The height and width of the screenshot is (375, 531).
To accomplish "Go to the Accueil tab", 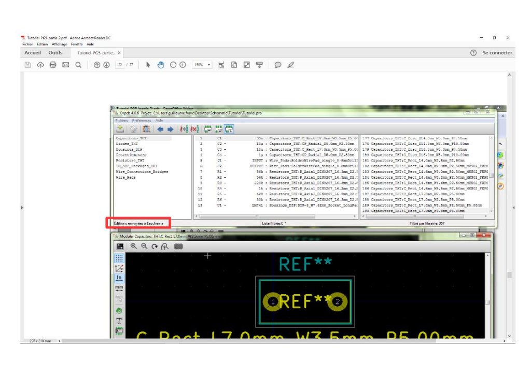I will pyautogui.click(x=33, y=53).
